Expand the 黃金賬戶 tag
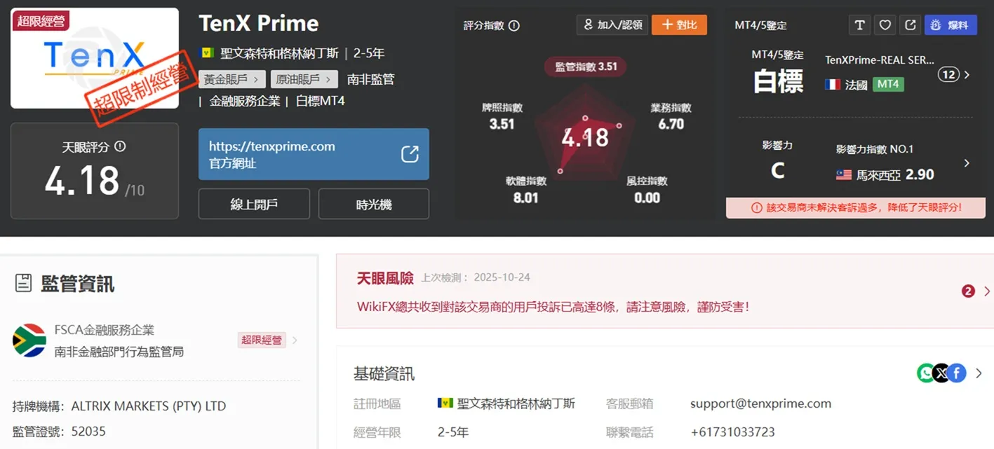Viewport: 994px width, 449px height. (x=233, y=79)
